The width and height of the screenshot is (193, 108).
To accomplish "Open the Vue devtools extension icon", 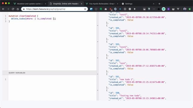I will coord(178,9).
